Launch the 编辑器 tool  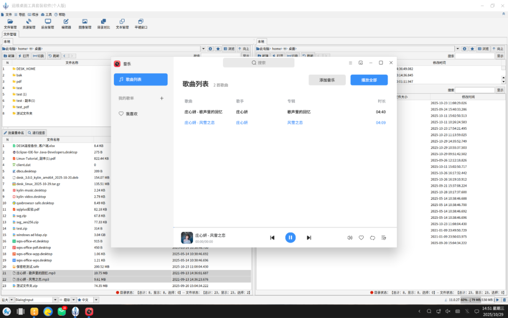coord(66,24)
